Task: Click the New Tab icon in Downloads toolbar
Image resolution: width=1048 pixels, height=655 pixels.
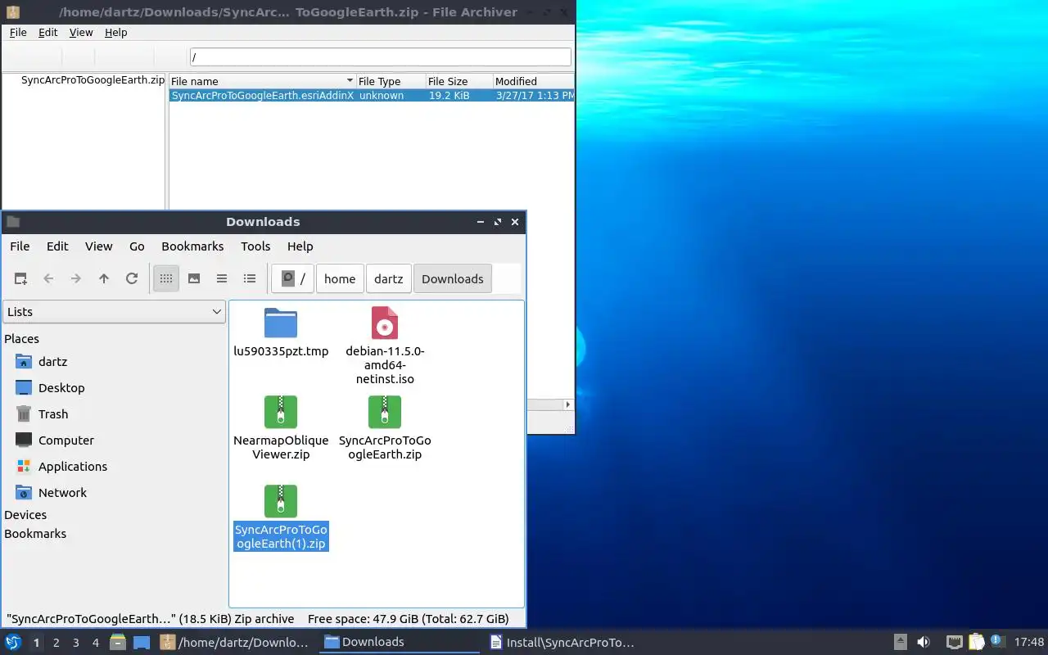Action: tap(20, 278)
